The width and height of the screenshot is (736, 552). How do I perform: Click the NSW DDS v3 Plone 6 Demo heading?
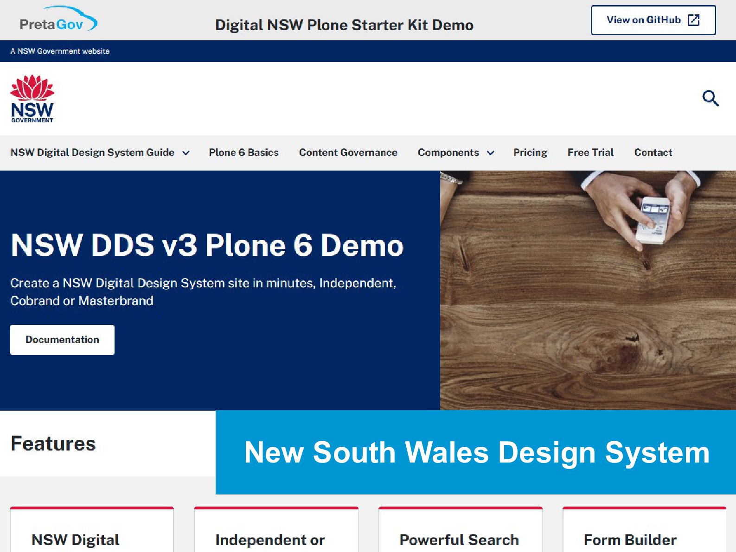(x=207, y=245)
